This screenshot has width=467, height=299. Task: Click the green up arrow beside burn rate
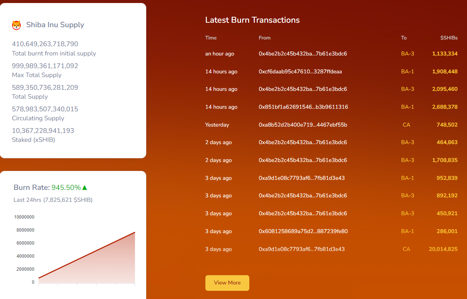pos(84,187)
